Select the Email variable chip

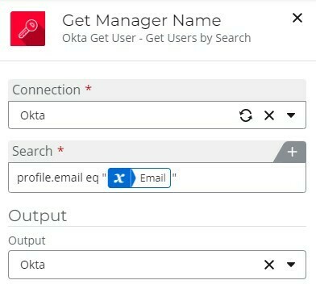(139, 178)
